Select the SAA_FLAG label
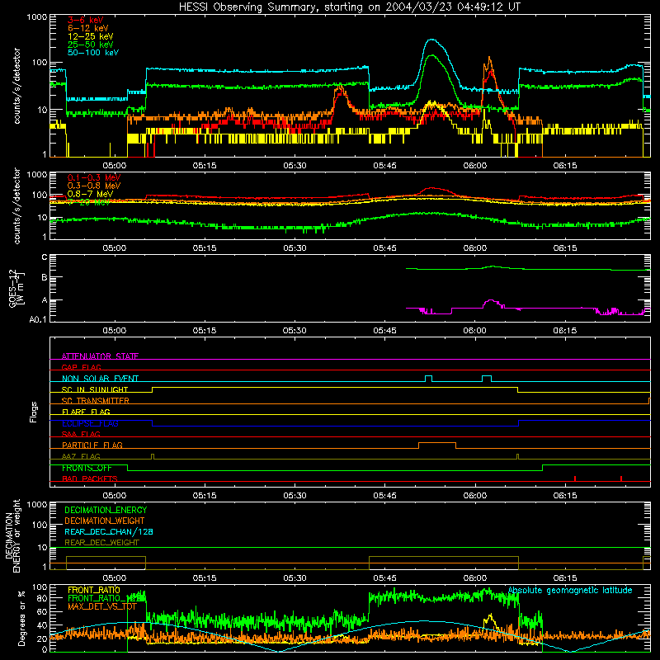660x660 pixels. [x=81, y=434]
